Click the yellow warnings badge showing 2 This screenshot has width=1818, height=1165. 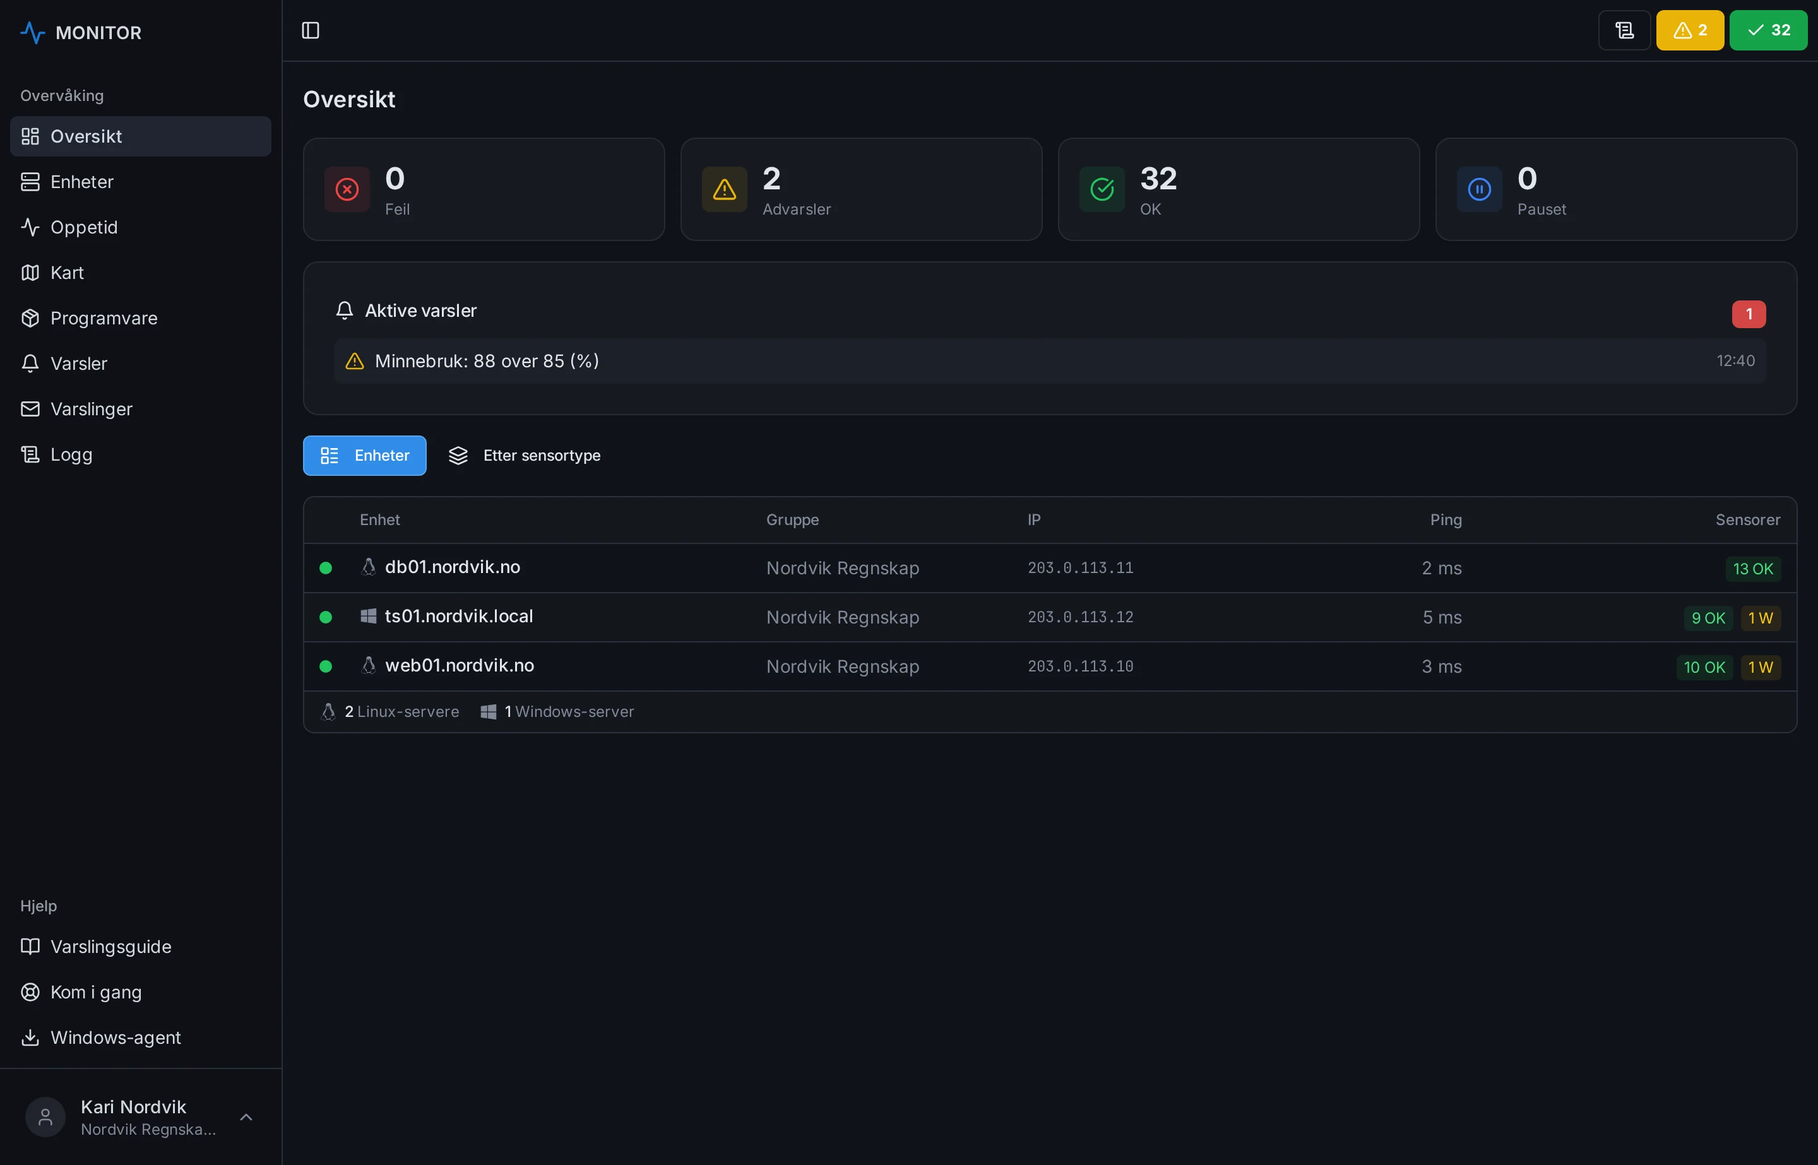(x=1689, y=30)
